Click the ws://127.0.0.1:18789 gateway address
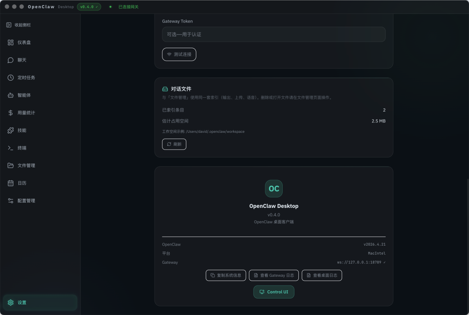This screenshot has height=315, width=469. click(x=359, y=262)
